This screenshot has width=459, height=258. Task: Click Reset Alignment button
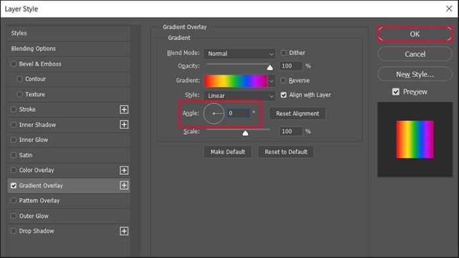[x=298, y=113]
